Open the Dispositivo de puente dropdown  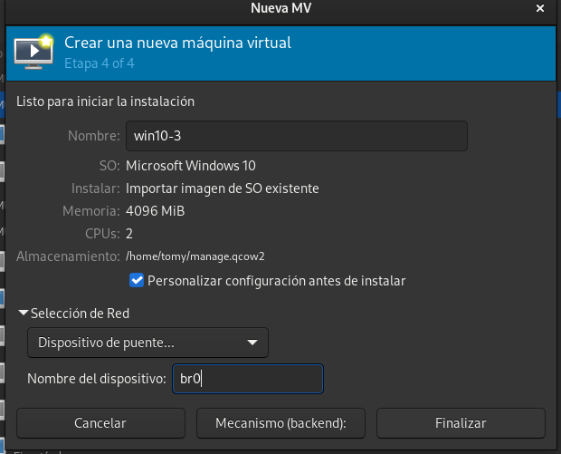147,343
